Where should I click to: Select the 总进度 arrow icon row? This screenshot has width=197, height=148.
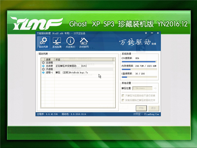43,66
